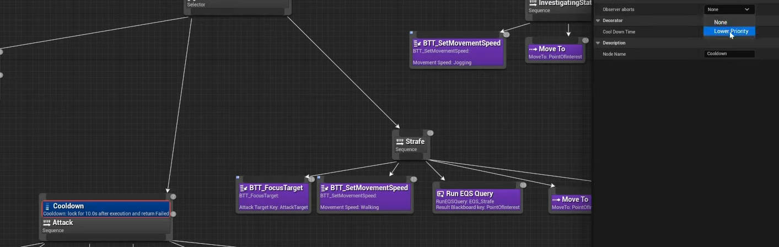The image size is (779, 247).
Task: Click the Node Name text field
Action: [x=729, y=54]
